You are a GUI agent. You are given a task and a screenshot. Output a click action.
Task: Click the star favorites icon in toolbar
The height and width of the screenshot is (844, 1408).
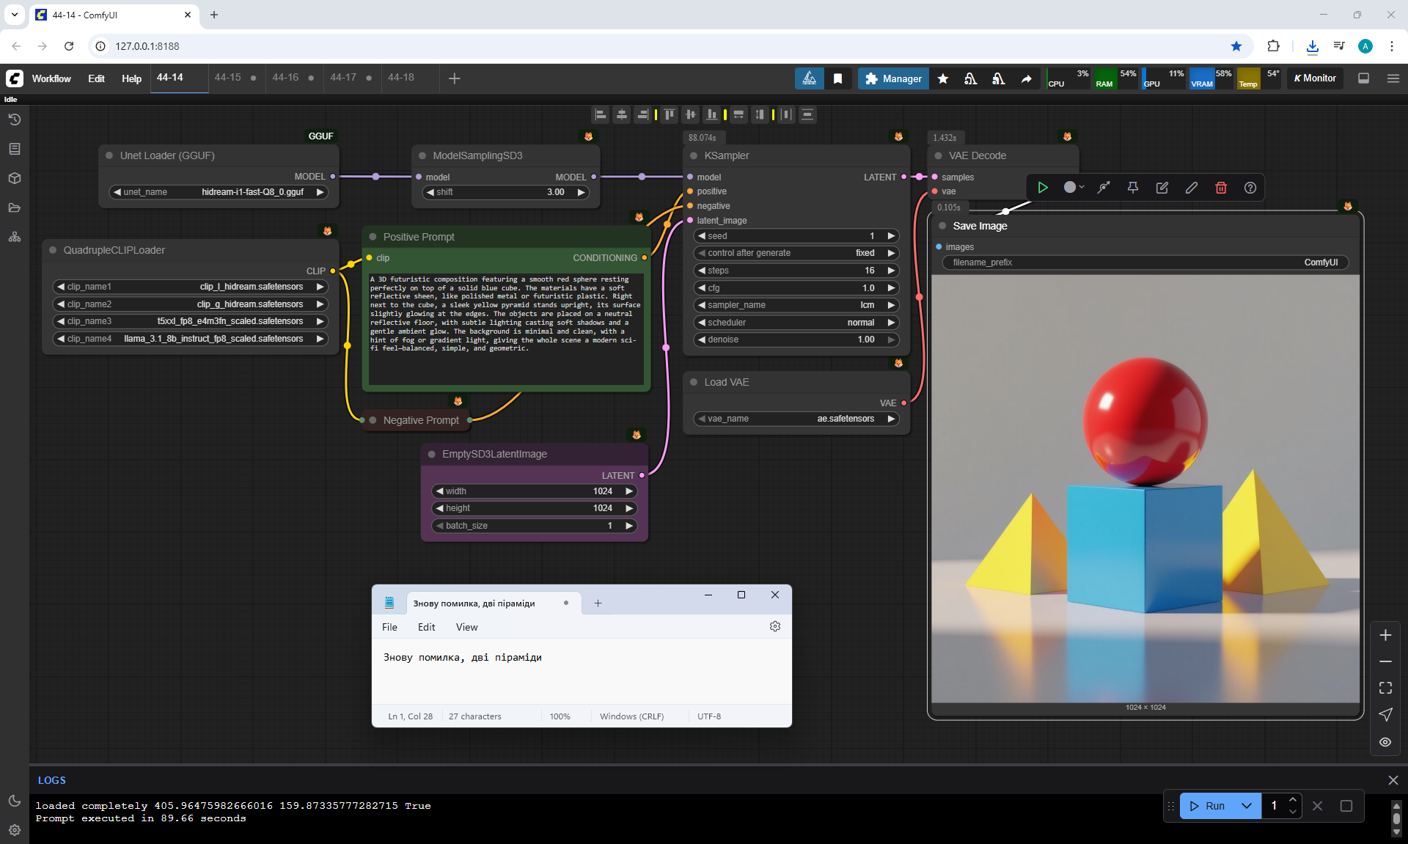943,78
